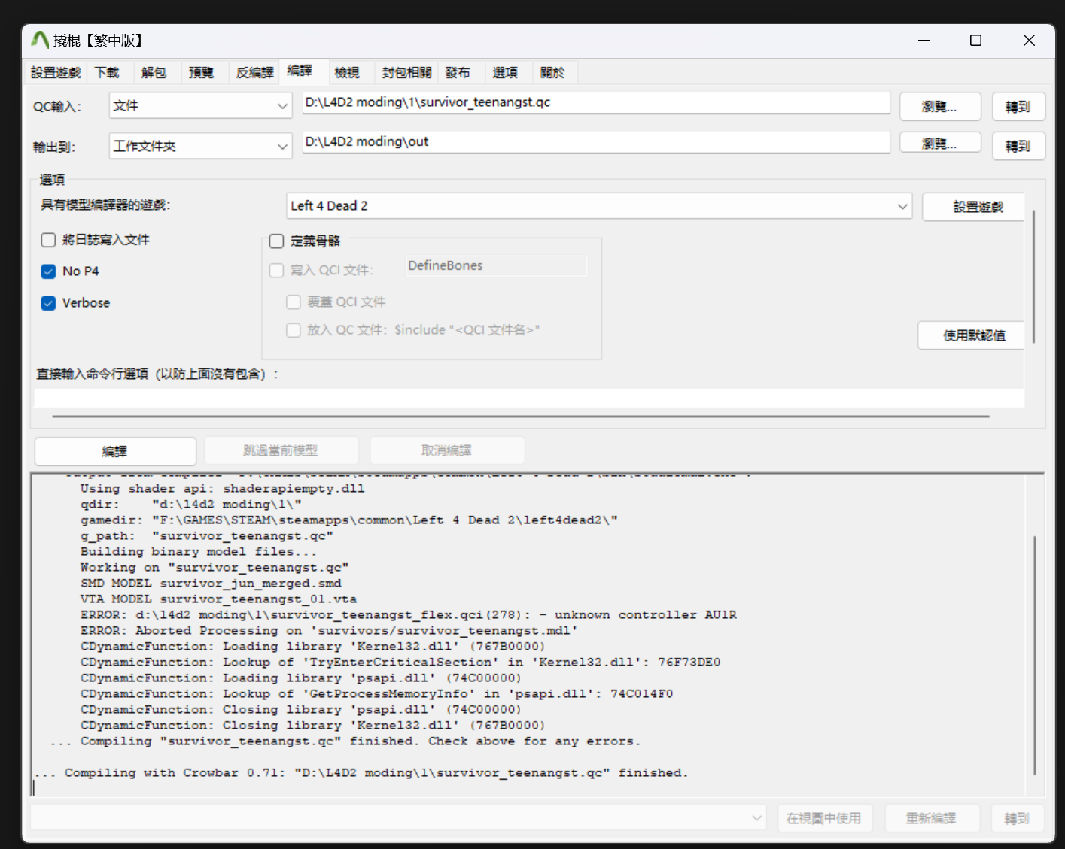Click the options panel horizontal scrollbar
The image size is (1065, 849).
(521, 416)
